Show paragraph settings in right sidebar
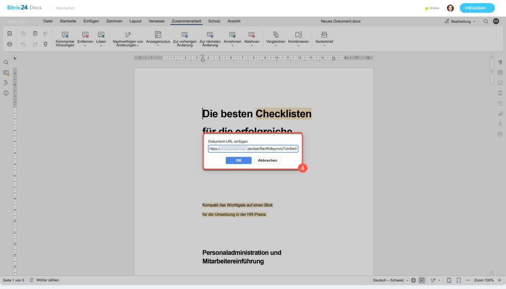The width and height of the screenshot is (506, 289). [500, 62]
